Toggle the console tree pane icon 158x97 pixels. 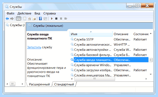tap(18, 19)
